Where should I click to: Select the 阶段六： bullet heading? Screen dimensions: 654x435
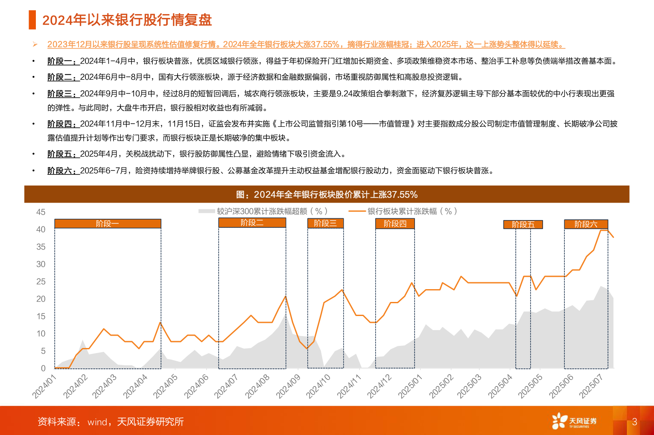coord(63,171)
